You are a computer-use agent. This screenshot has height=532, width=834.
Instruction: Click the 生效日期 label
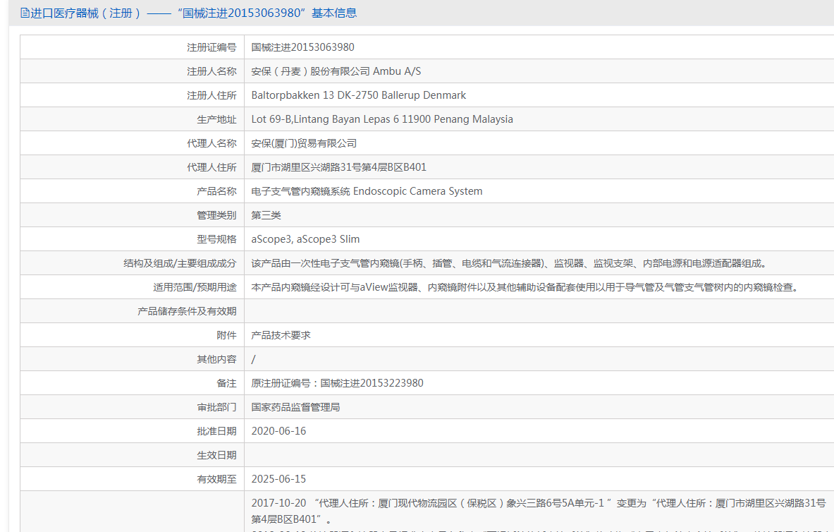click(216, 455)
